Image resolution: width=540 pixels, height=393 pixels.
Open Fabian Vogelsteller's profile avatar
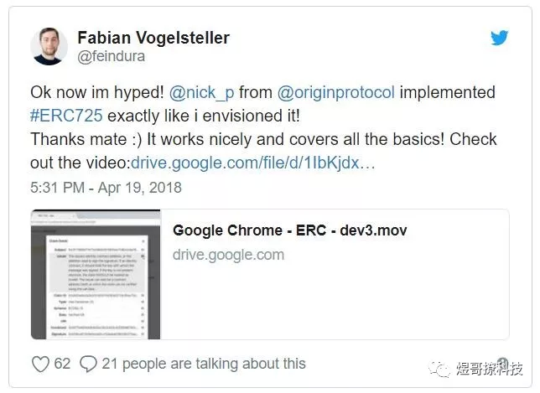[49, 46]
